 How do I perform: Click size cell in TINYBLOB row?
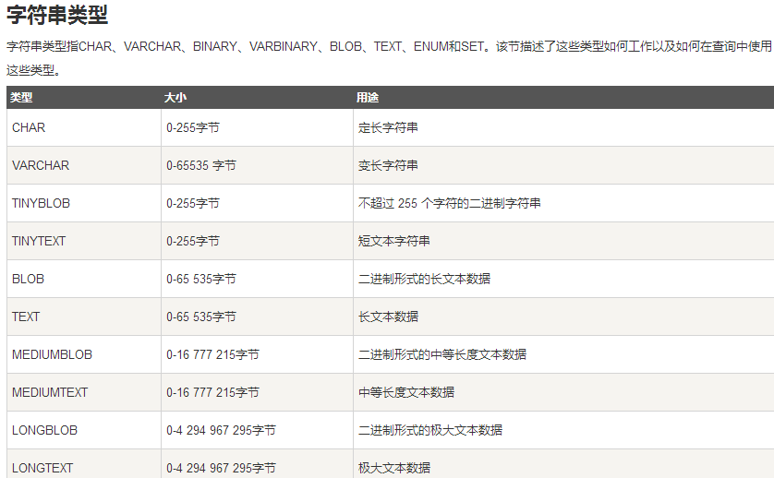coord(257,203)
